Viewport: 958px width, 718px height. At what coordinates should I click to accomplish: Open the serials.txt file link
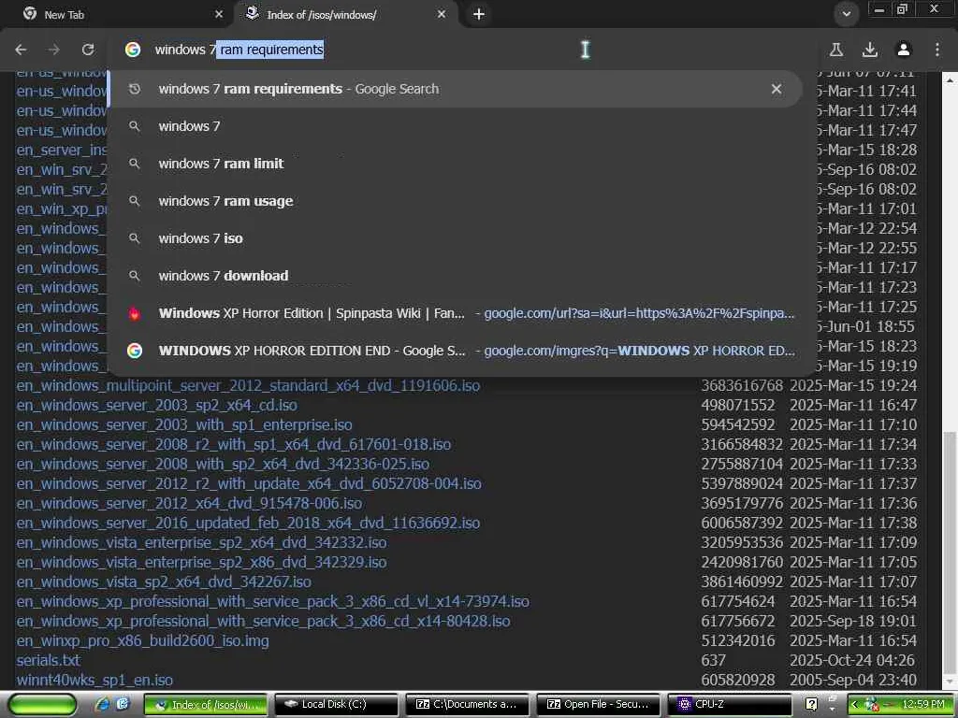point(49,661)
